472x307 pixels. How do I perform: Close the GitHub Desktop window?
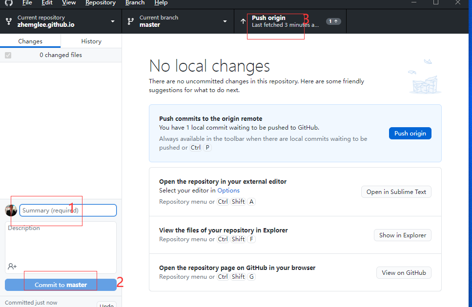458,2
